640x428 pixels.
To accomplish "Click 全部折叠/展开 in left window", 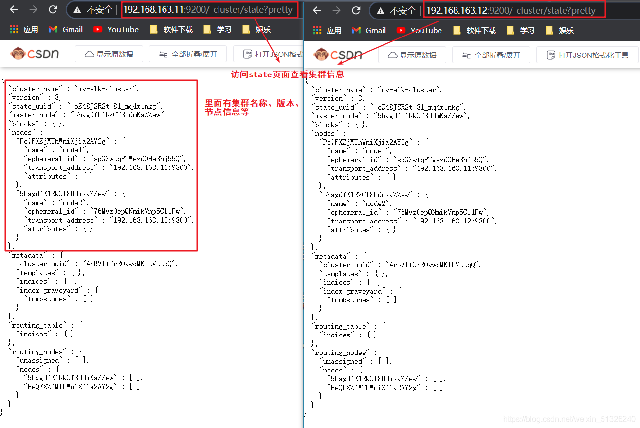I will coord(188,54).
